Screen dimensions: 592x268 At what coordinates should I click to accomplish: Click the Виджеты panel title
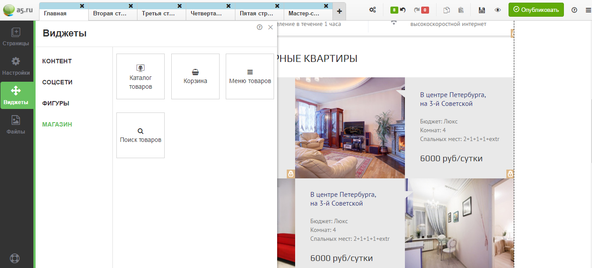(x=65, y=33)
